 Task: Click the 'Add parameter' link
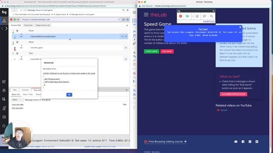tap(17, 108)
